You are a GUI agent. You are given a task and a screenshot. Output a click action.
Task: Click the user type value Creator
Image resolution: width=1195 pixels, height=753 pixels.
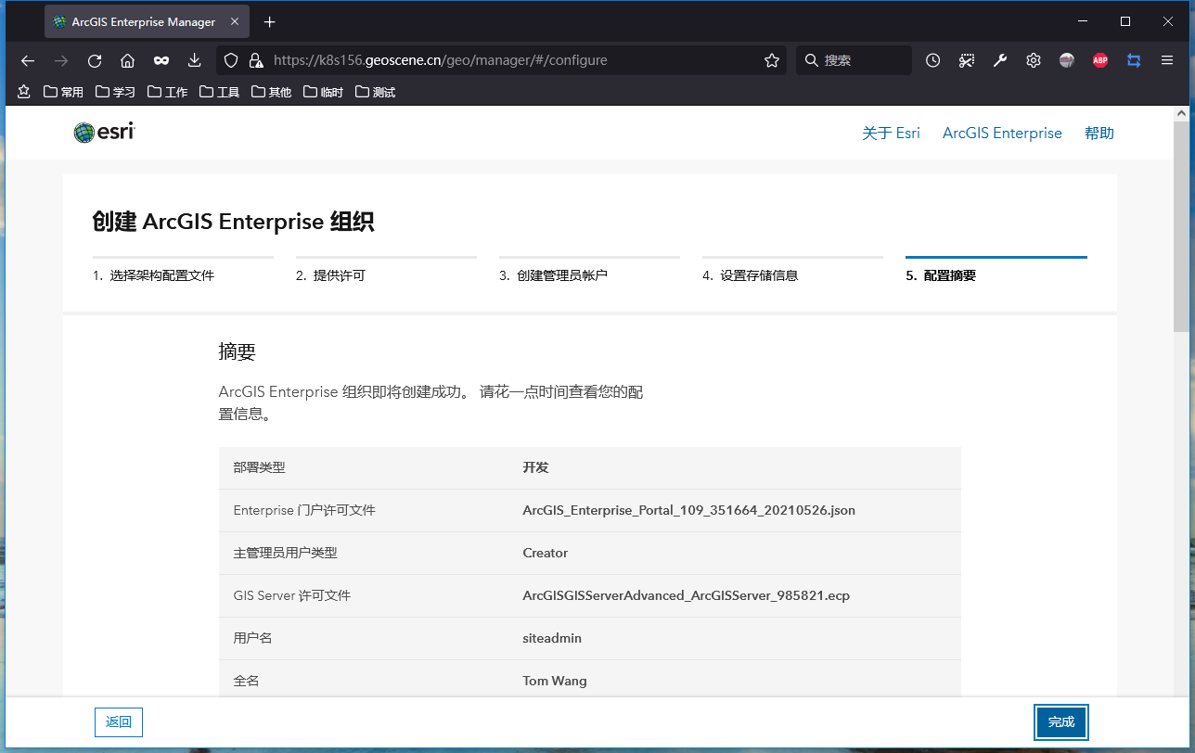click(545, 553)
